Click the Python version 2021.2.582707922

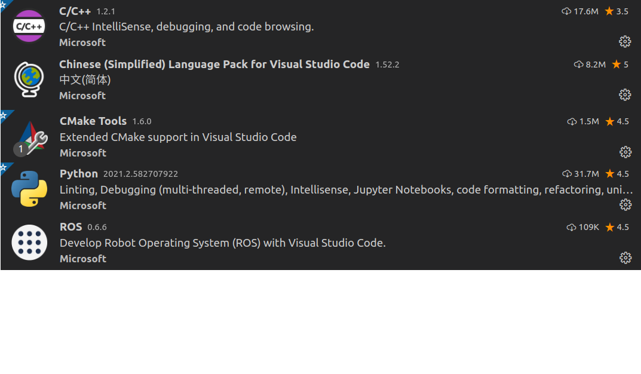pyautogui.click(x=140, y=174)
